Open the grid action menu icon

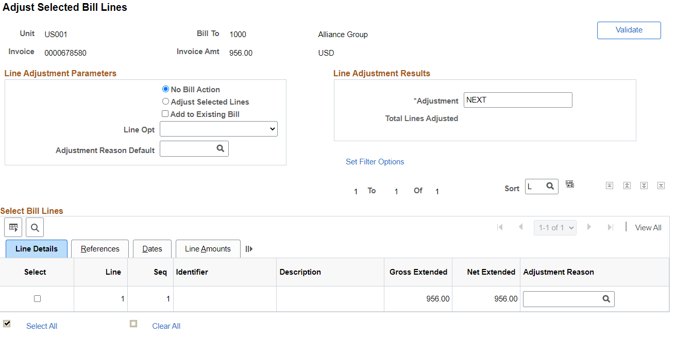point(13,227)
